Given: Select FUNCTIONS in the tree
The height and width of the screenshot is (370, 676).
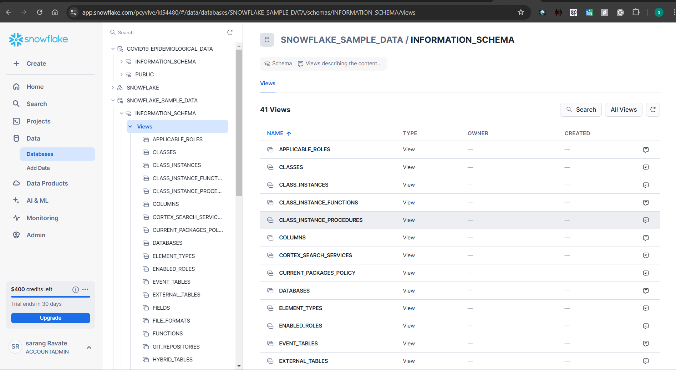Looking at the screenshot, I should (168, 334).
